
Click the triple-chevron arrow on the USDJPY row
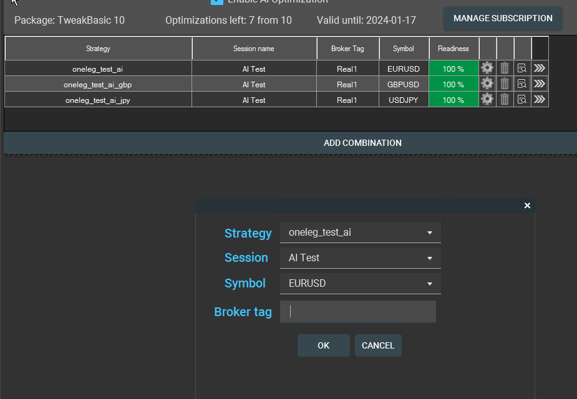click(540, 100)
